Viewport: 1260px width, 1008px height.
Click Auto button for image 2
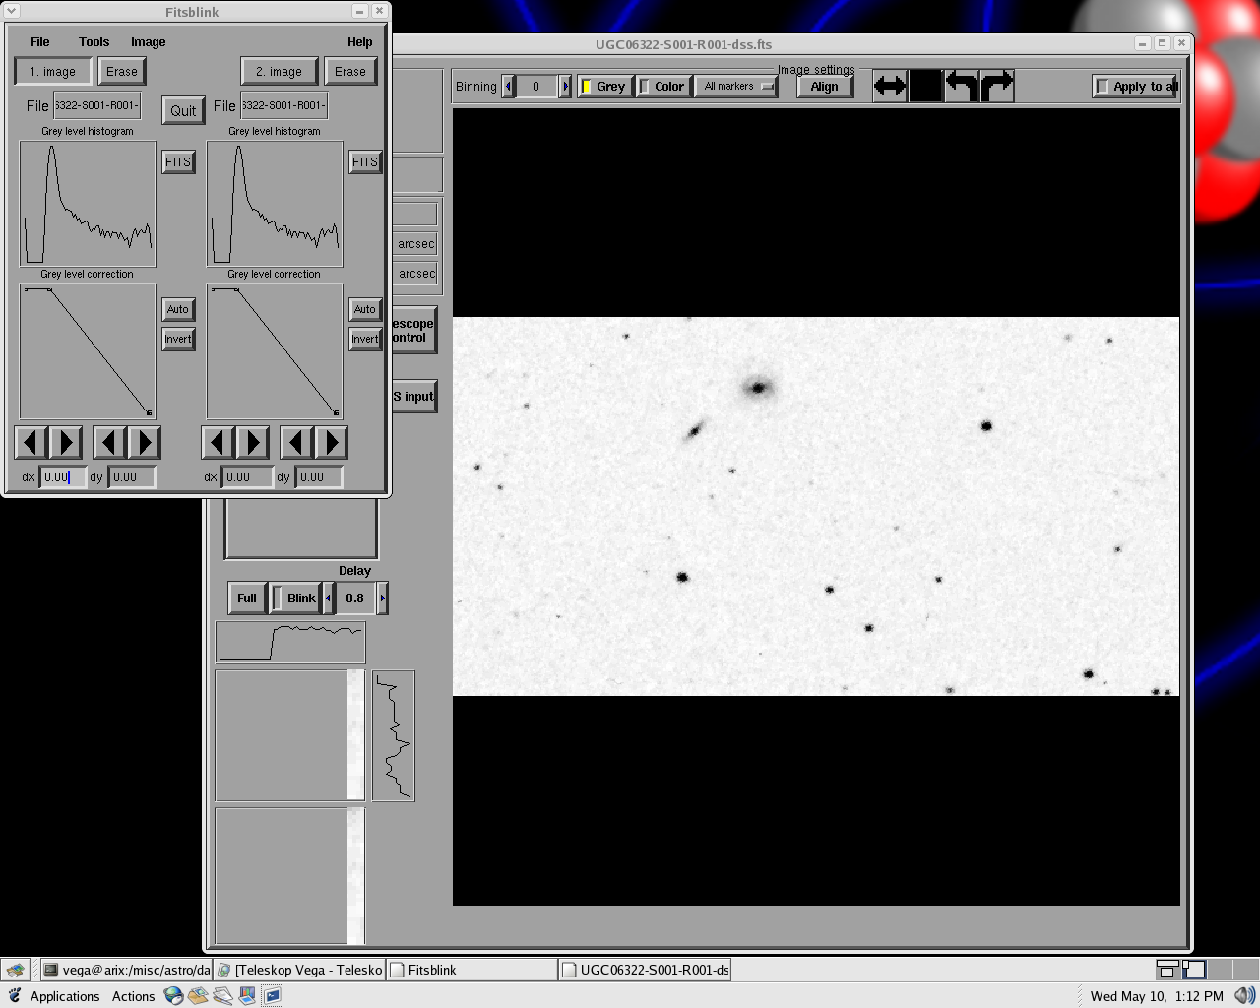365,309
